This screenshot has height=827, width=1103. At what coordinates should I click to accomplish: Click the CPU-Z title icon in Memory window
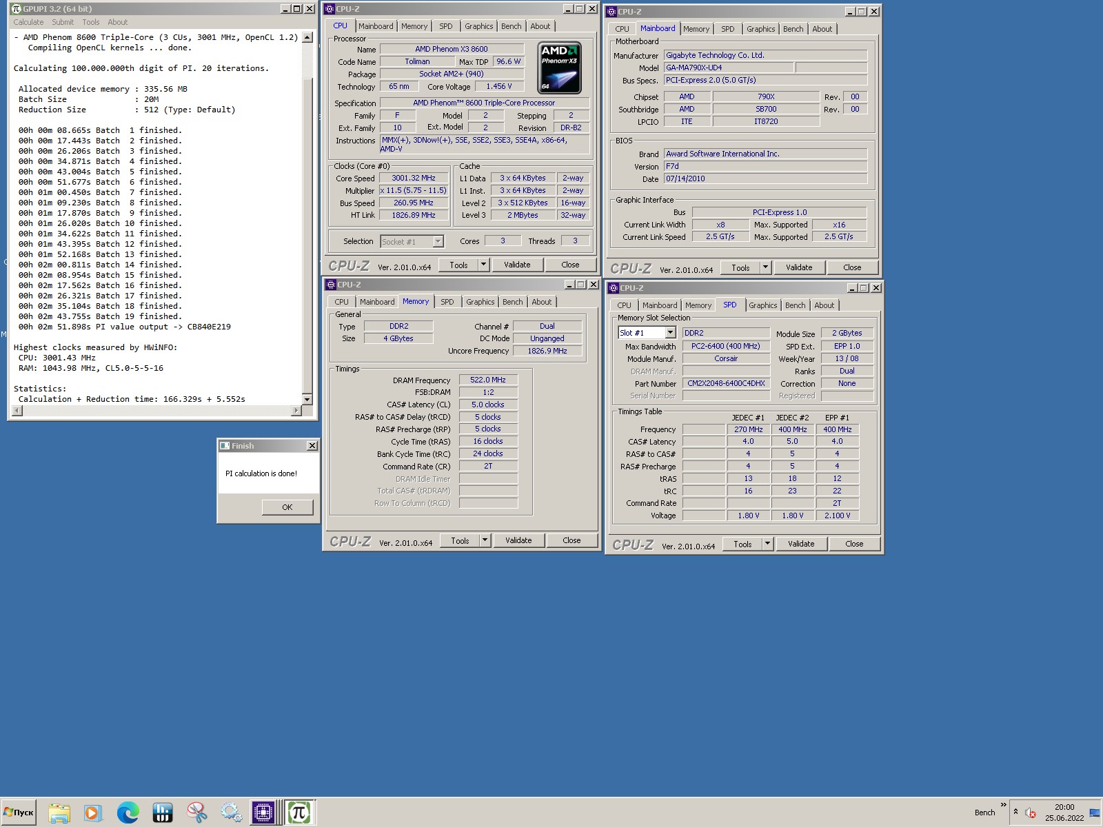pos(331,285)
